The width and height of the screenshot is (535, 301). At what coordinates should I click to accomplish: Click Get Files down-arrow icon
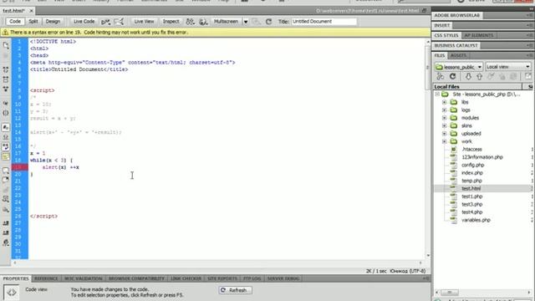tap(468, 76)
